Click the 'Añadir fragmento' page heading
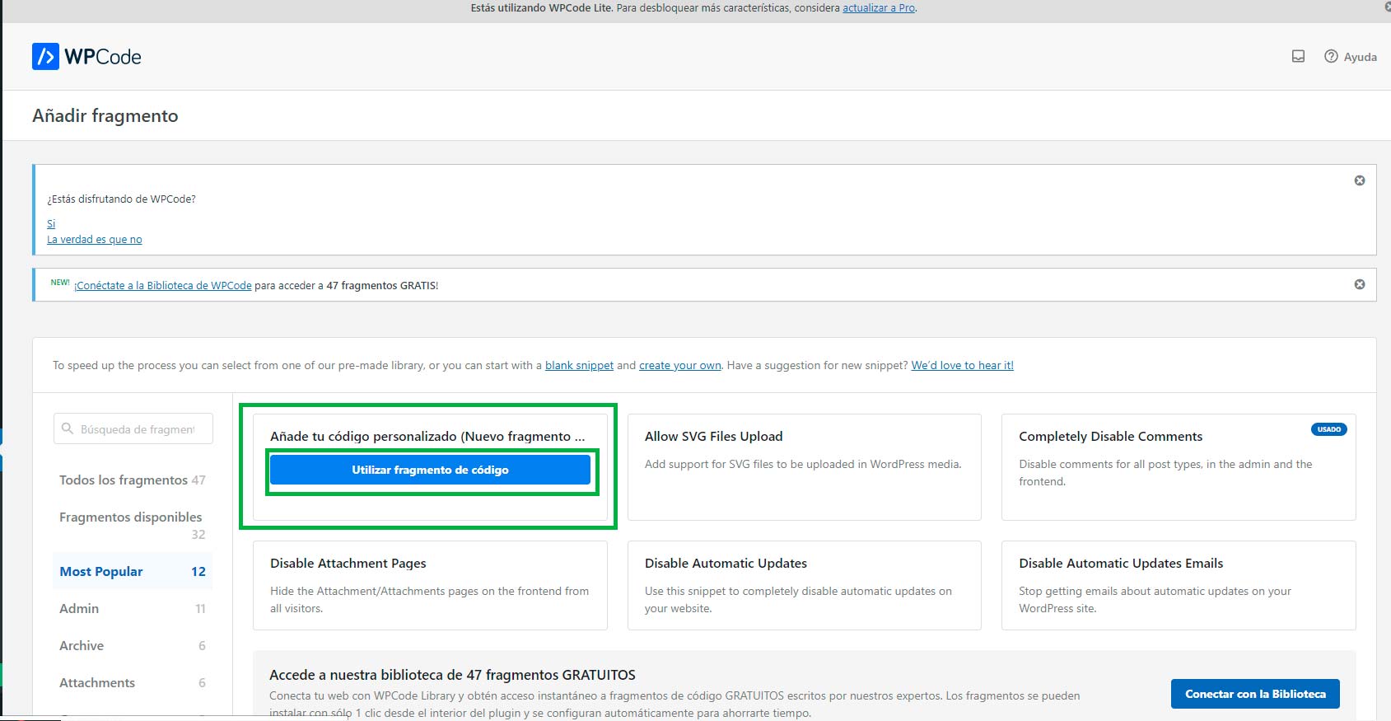This screenshot has width=1391, height=721. [105, 116]
